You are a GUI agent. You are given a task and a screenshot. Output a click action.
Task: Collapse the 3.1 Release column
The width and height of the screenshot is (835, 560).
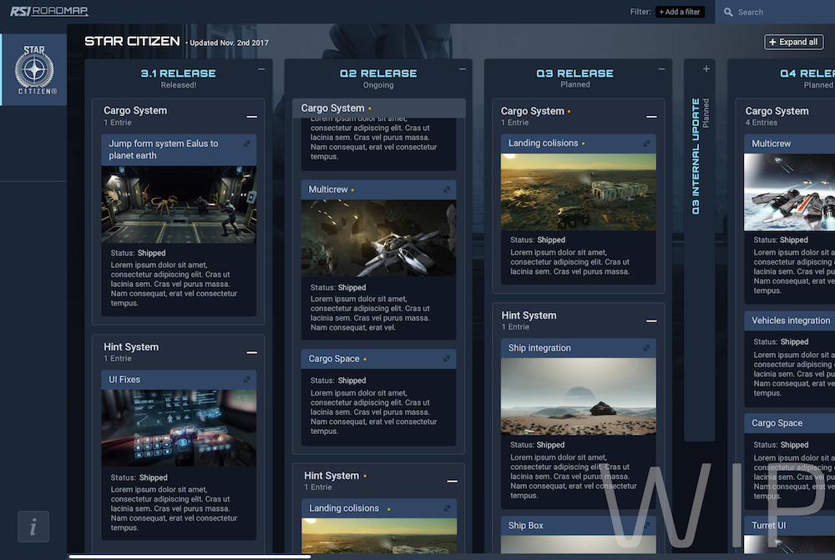pyautogui.click(x=262, y=69)
